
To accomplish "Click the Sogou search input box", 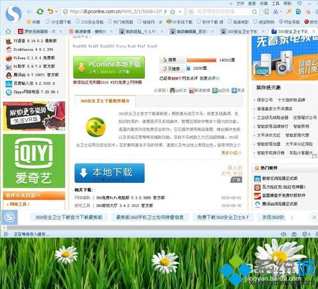I will click(x=222, y=12).
